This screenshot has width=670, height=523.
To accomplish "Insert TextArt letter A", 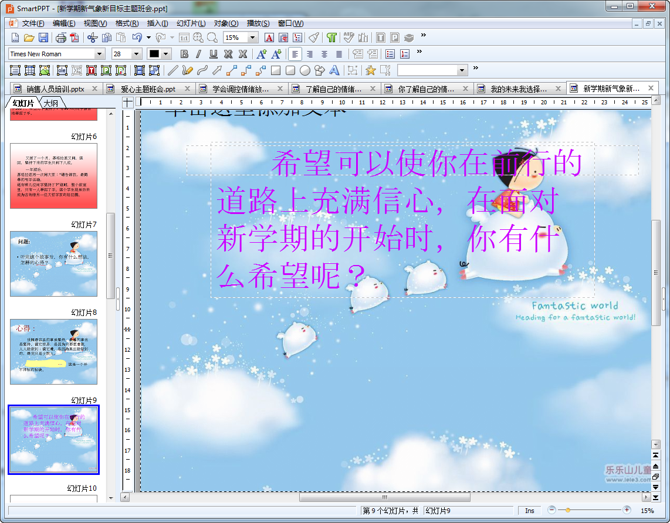I will [334, 70].
